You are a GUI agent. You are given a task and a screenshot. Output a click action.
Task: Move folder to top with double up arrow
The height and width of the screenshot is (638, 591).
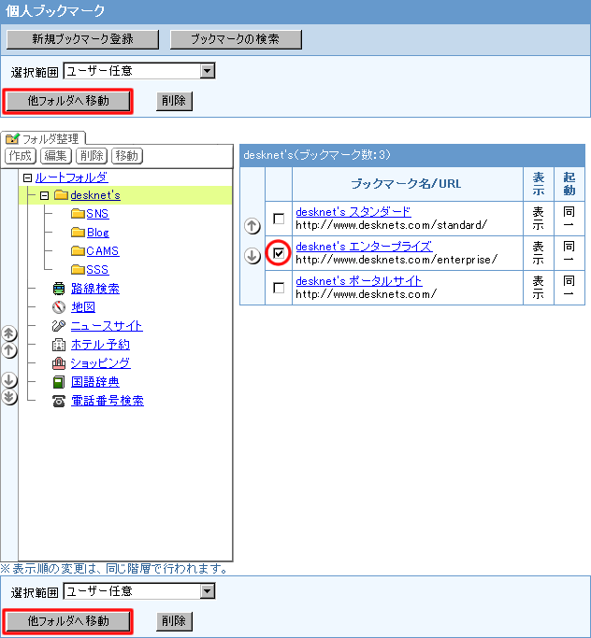click(9, 333)
